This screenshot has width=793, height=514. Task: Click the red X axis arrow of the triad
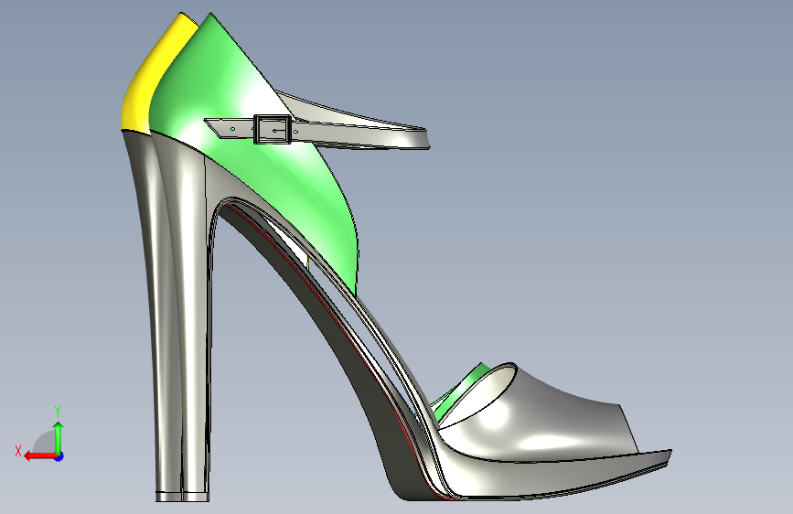click(x=40, y=456)
